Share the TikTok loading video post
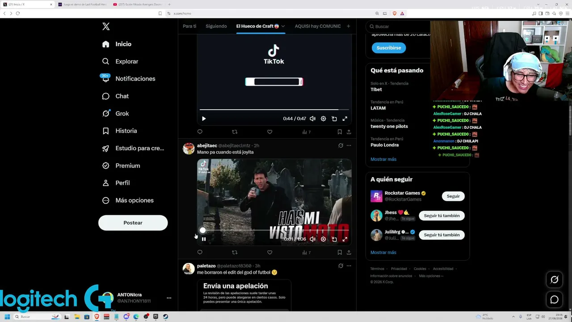 [349, 132]
